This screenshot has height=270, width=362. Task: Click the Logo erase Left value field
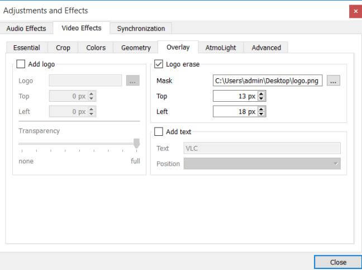(x=235, y=112)
